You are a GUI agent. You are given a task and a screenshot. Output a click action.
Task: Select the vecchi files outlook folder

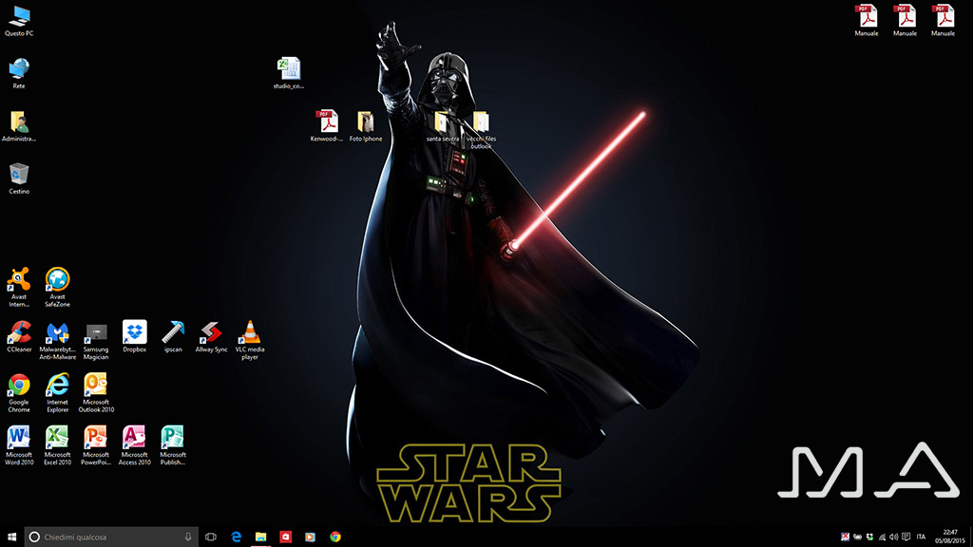481,129
